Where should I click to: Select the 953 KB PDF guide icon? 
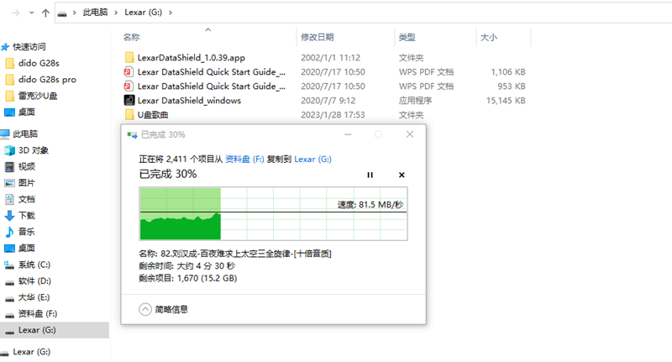pyautogui.click(x=129, y=87)
